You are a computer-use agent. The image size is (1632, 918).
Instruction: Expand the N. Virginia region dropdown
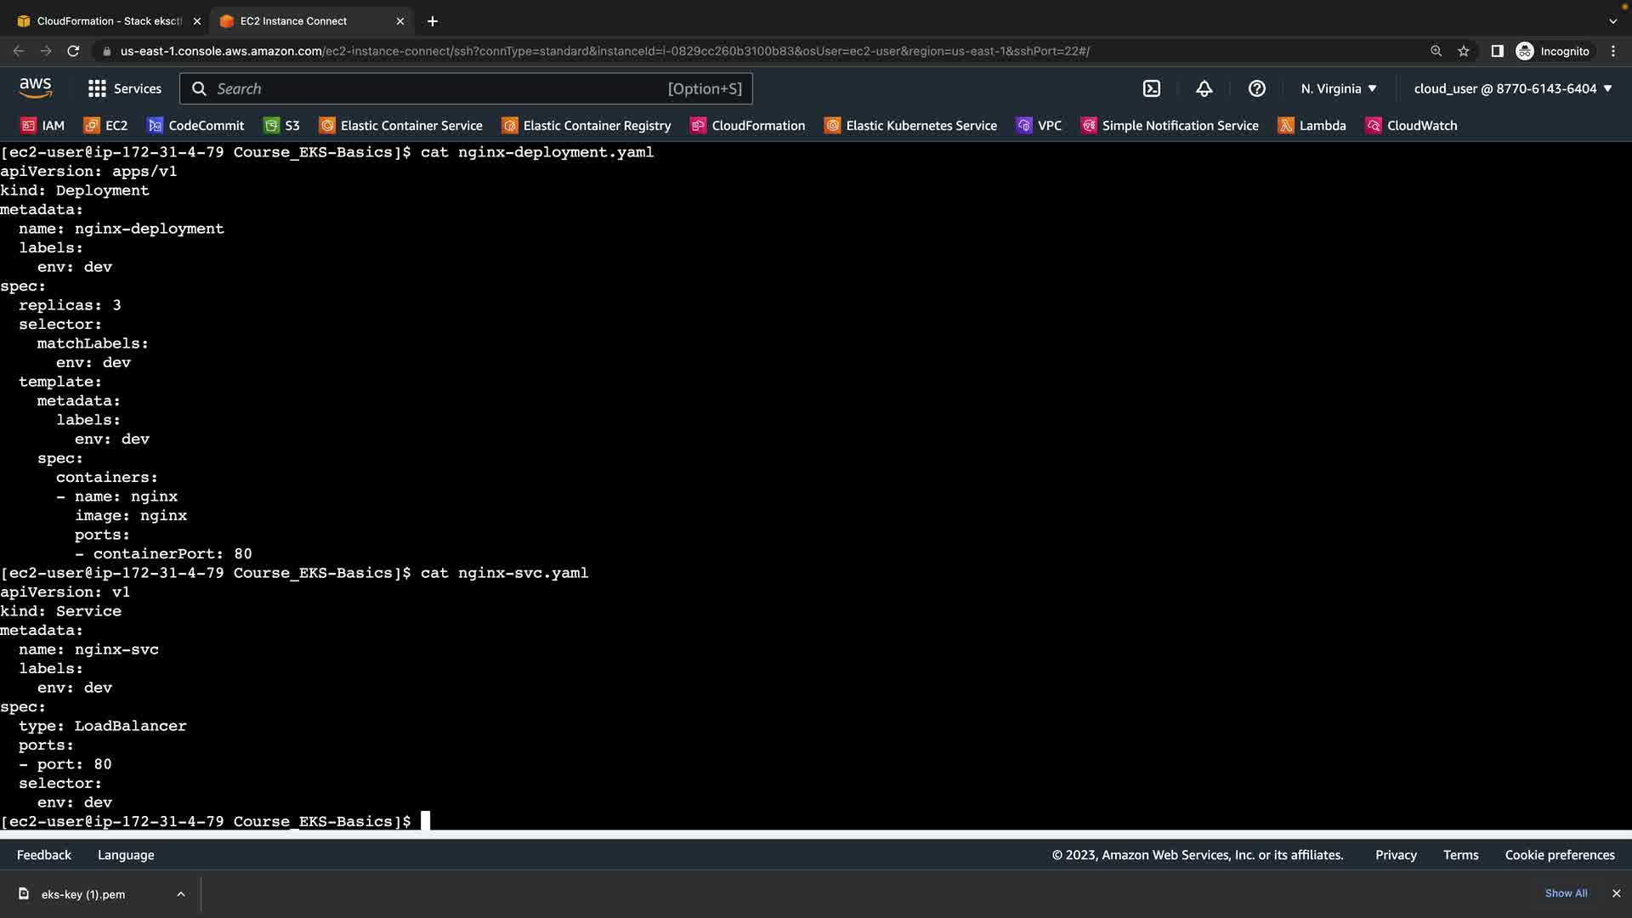pos(1339,88)
